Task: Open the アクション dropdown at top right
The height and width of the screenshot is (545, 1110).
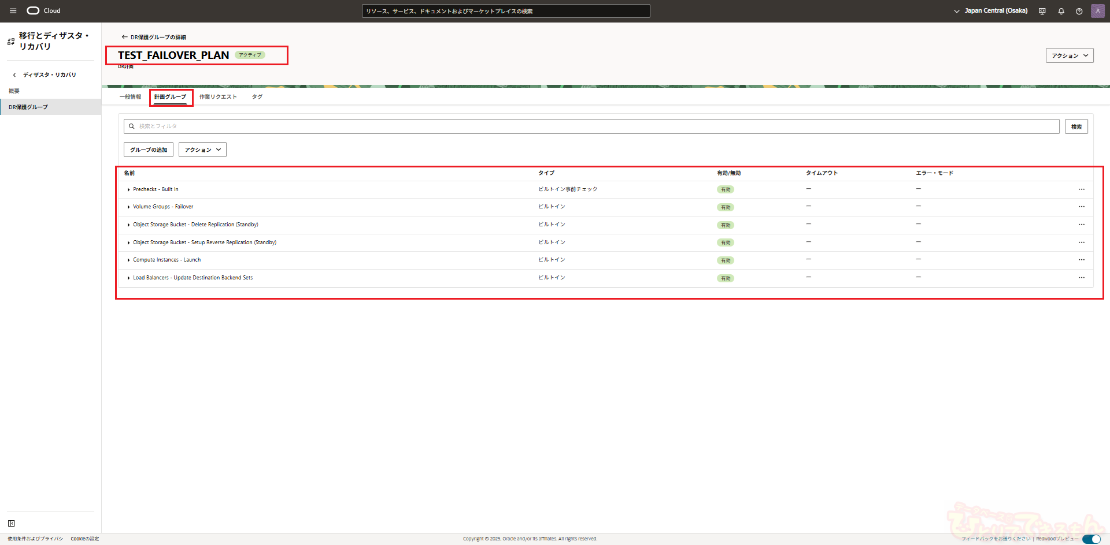Action: click(x=1069, y=55)
